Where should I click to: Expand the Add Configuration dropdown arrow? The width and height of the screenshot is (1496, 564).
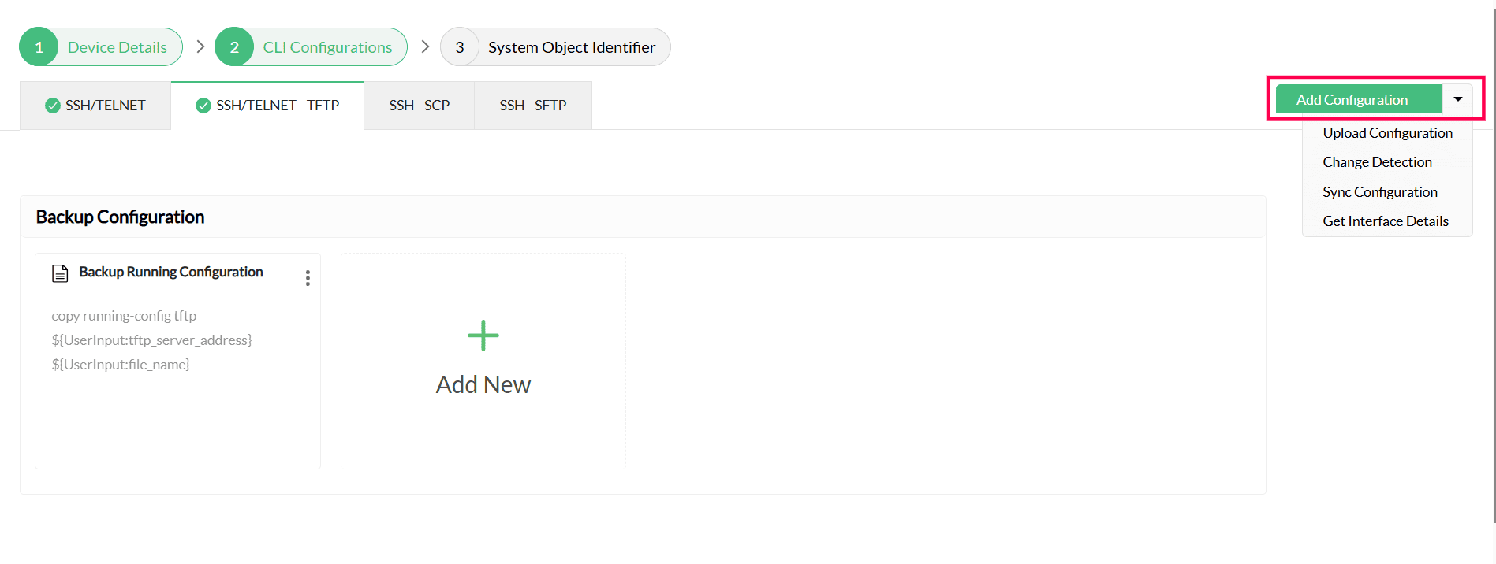pyautogui.click(x=1458, y=99)
